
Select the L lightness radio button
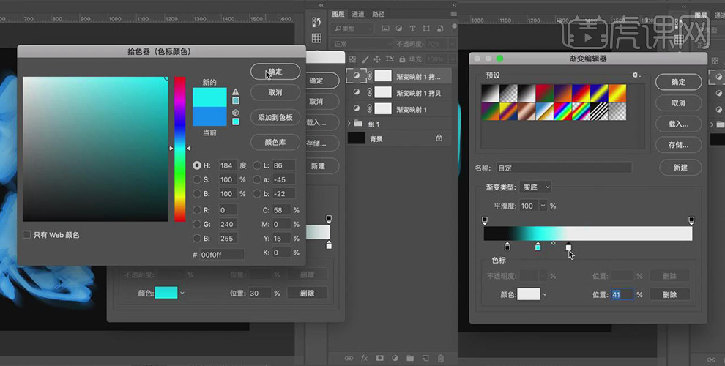tap(257, 165)
